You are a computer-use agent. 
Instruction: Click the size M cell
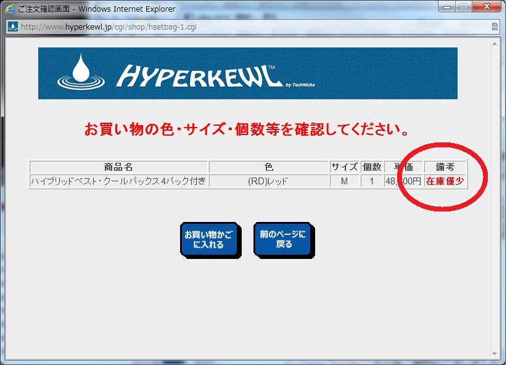[x=344, y=181]
